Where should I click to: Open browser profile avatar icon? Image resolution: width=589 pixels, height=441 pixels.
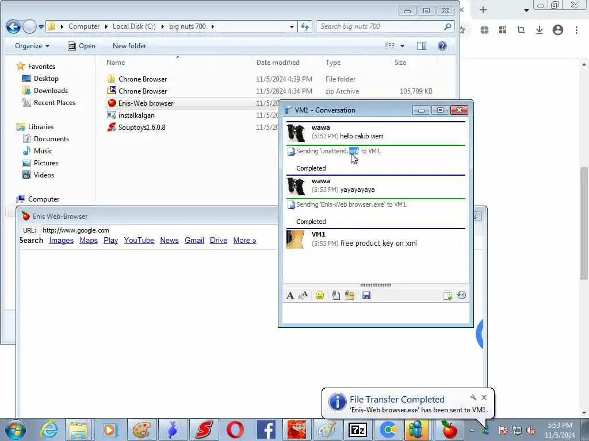[x=558, y=30]
